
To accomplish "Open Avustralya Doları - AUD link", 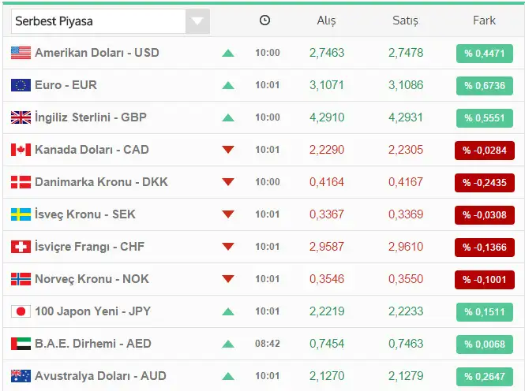I will [x=100, y=376].
